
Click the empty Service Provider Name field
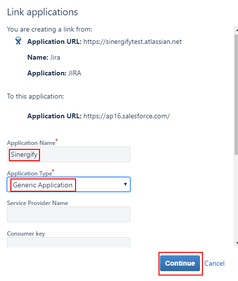[69, 214]
